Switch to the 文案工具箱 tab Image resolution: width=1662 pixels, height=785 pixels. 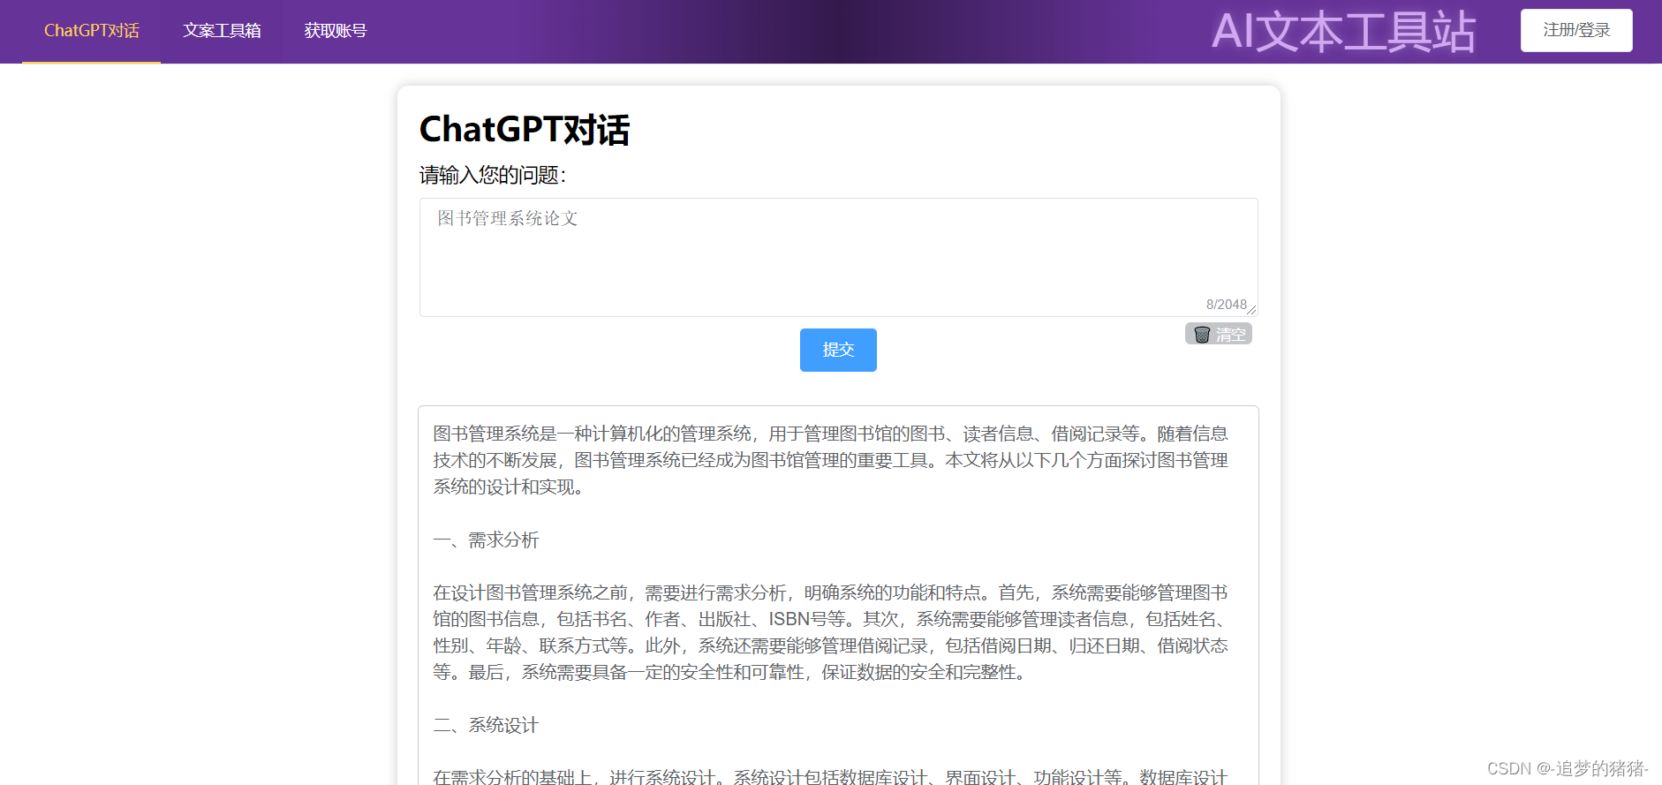(x=222, y=31)
